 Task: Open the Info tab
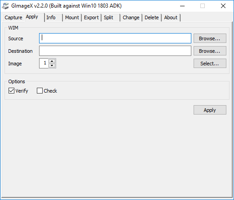coord(54,17)
